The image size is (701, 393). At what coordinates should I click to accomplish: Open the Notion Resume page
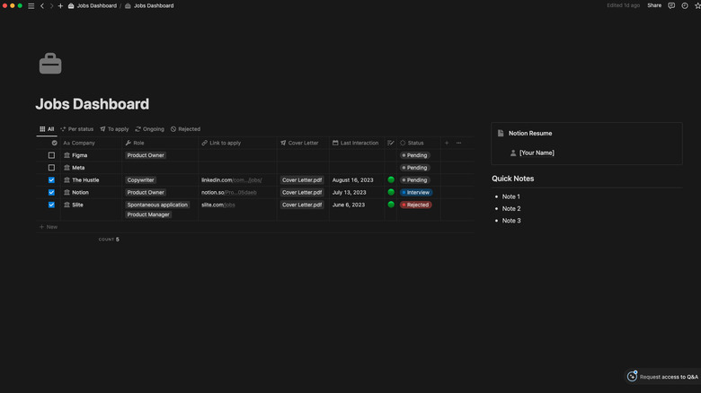(530, 133)
